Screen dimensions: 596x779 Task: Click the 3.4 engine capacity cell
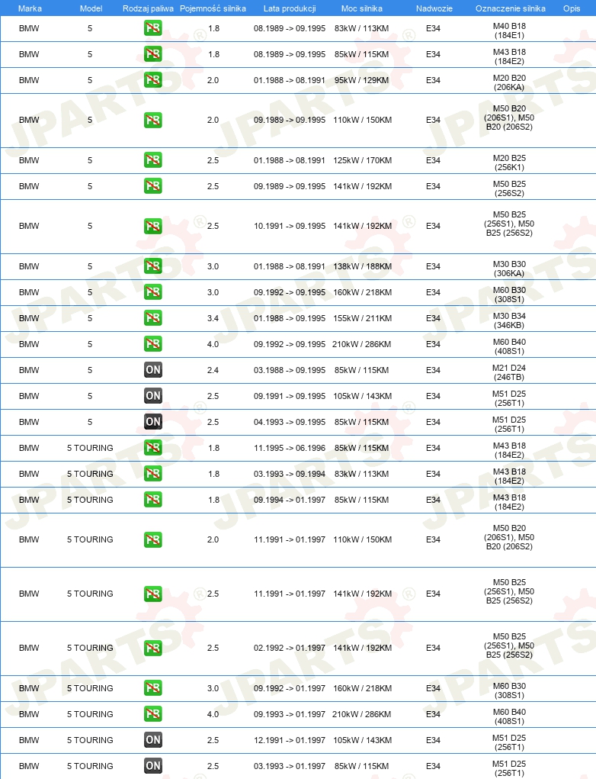click(x=213, y=318)
